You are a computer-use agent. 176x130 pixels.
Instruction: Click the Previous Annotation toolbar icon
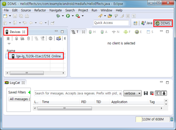click(x=15, y=23)
